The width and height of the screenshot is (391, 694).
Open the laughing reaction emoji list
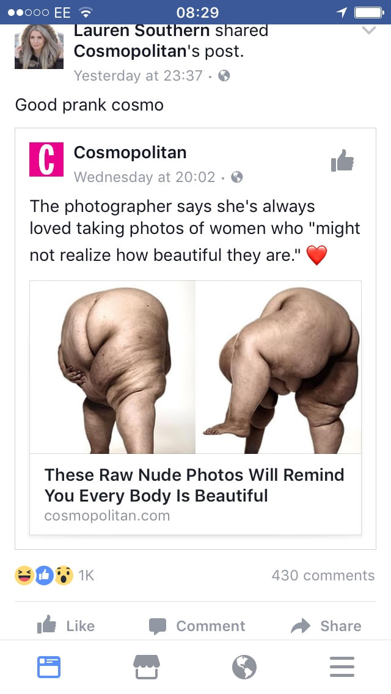coord(24,575)
